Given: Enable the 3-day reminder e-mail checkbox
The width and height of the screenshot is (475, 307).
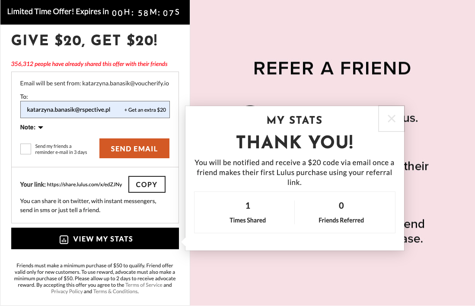Looking at the screenshot, I should 26,149.
